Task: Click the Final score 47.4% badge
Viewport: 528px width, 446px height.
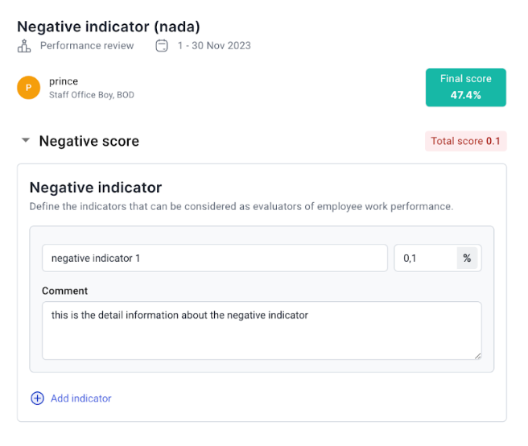Action: 465,87
